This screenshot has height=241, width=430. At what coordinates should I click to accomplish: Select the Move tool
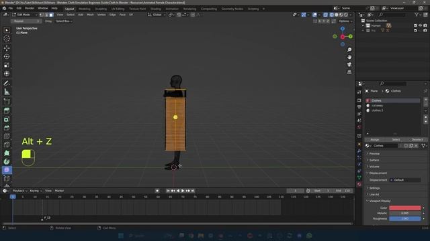tap(7, 48)
